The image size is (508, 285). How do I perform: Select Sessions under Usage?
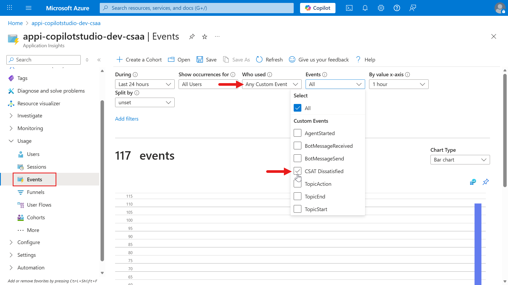pyautogui.click(x=36, y=167)
